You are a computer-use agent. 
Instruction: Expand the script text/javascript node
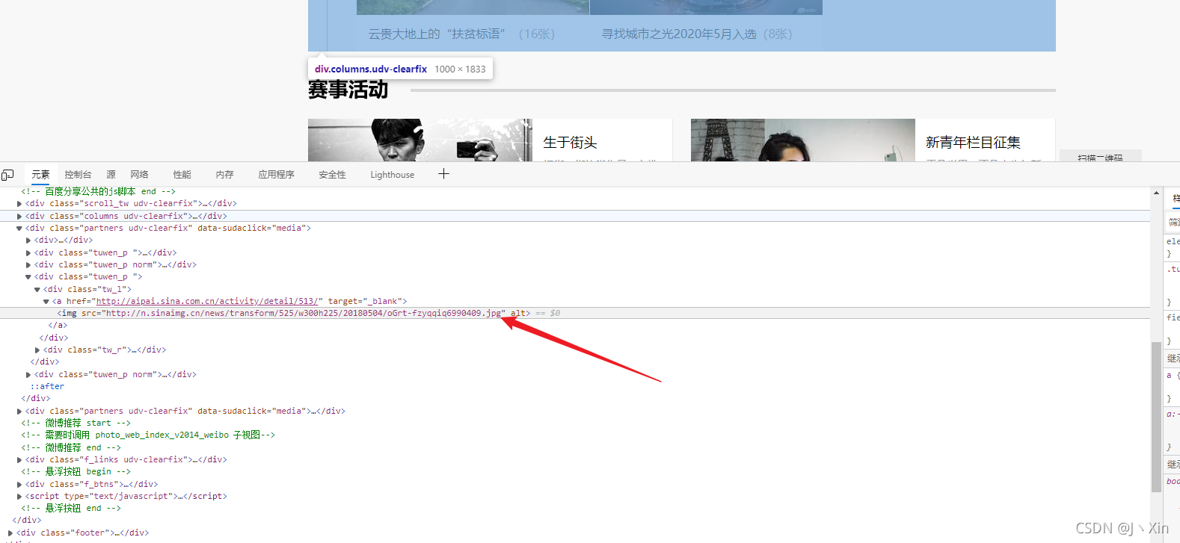[x=19, y=496]
